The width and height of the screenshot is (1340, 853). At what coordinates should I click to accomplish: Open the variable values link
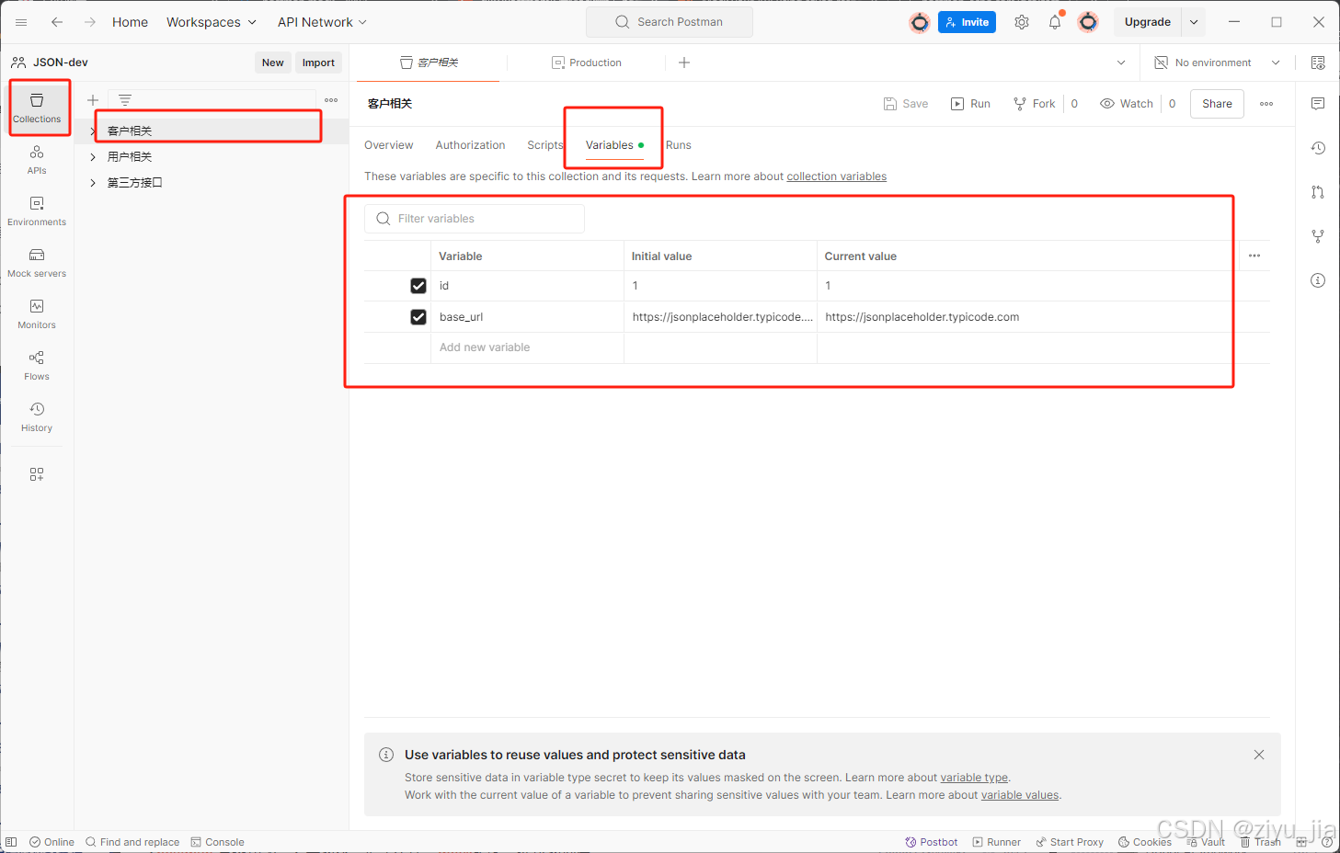click(x=1020, y=795)
